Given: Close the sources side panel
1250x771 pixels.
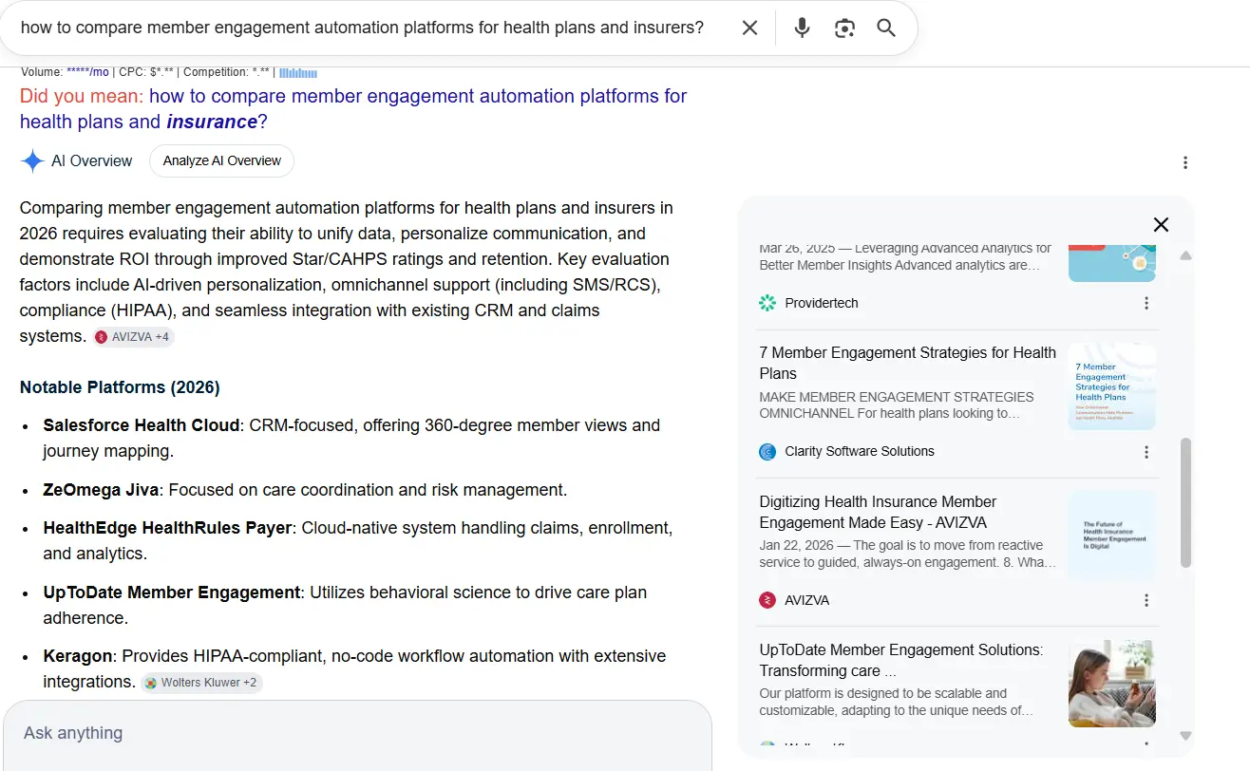Looking at the screenshot, I should click(1161, 225).
